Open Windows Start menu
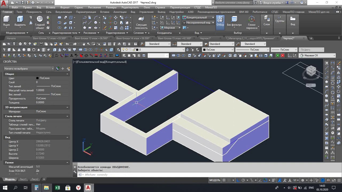342x192 pixels. [x=5, y=188]
